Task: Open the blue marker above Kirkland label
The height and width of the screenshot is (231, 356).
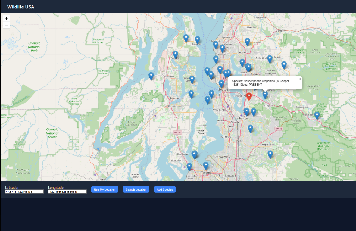Action: point(242,63)
